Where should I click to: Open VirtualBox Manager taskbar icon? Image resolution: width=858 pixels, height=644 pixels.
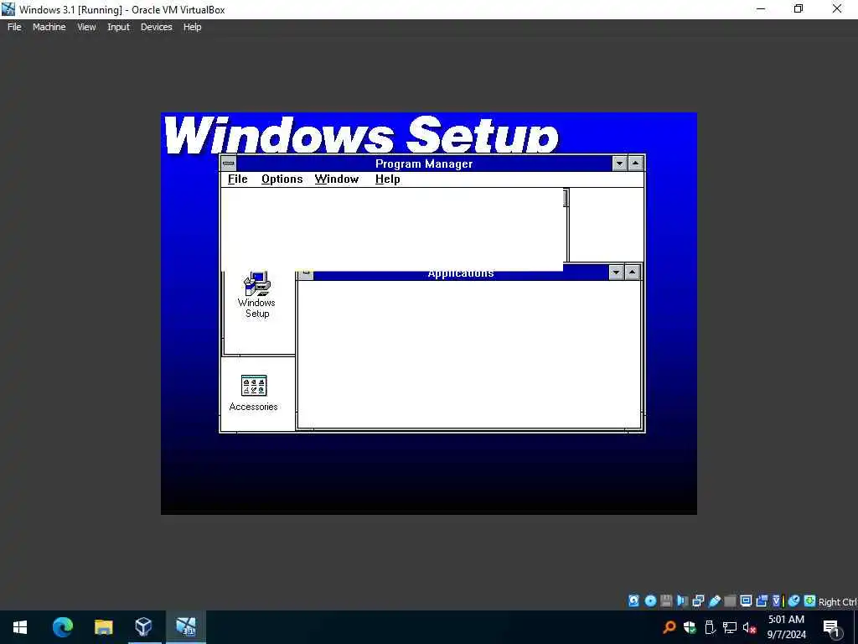pos(144,627)
